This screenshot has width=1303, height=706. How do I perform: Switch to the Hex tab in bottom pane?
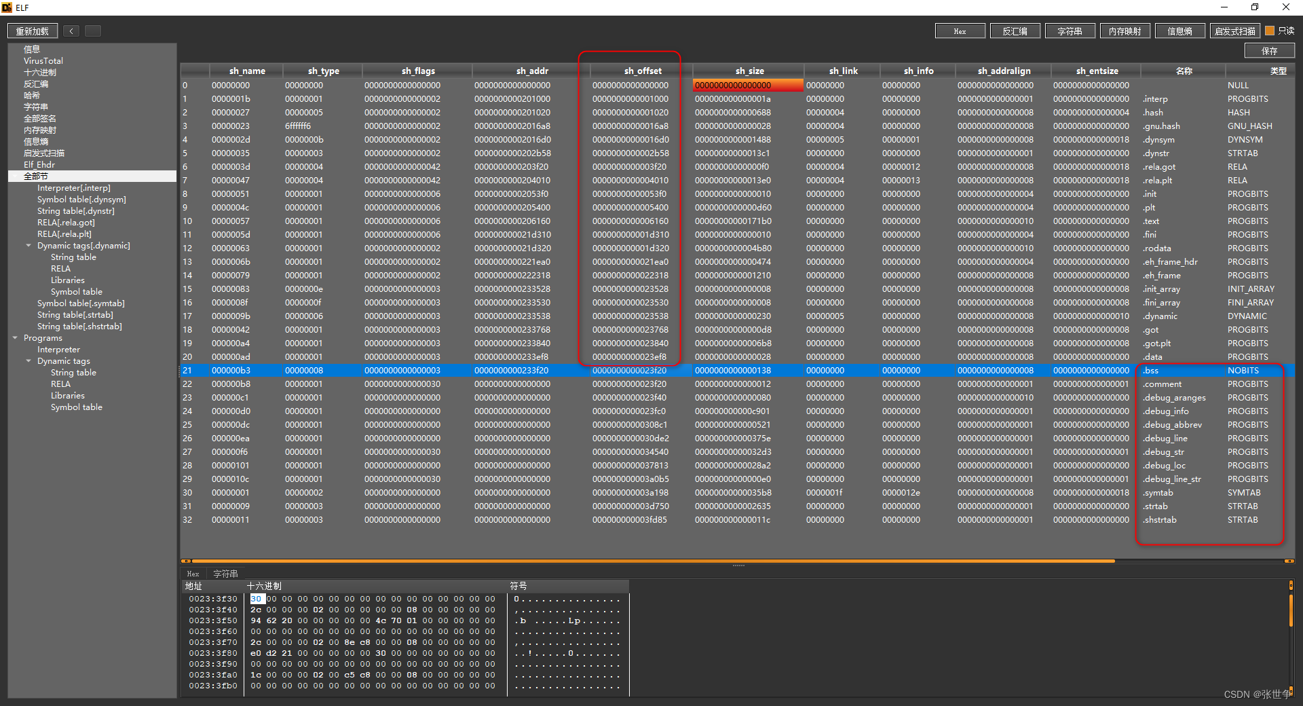click(x=193, y=574)
